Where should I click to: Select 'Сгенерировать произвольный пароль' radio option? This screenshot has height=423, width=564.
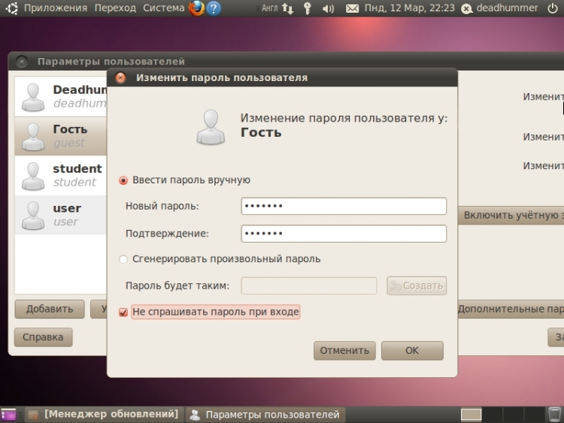coord(124,259)
